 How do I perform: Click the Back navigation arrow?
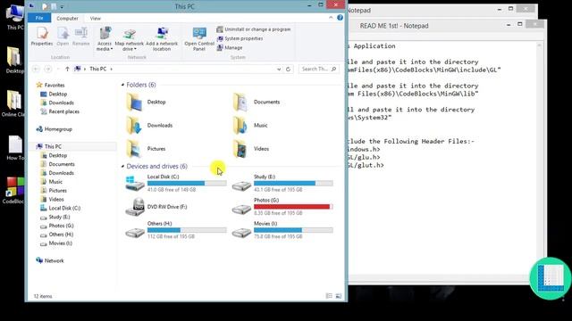[x=36, y=69]
